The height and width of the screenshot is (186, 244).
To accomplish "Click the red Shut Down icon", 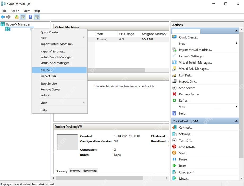I will tap(175, 147).
